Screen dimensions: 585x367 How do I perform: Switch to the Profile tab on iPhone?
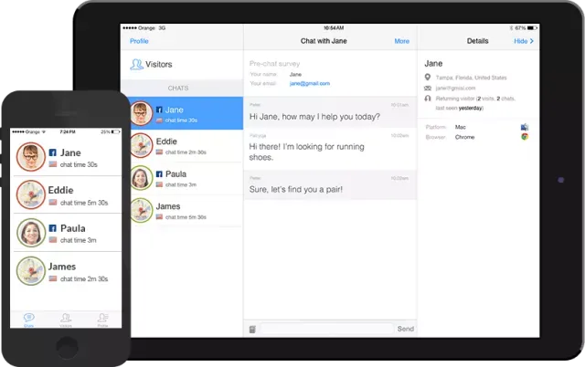click(102, 320)
